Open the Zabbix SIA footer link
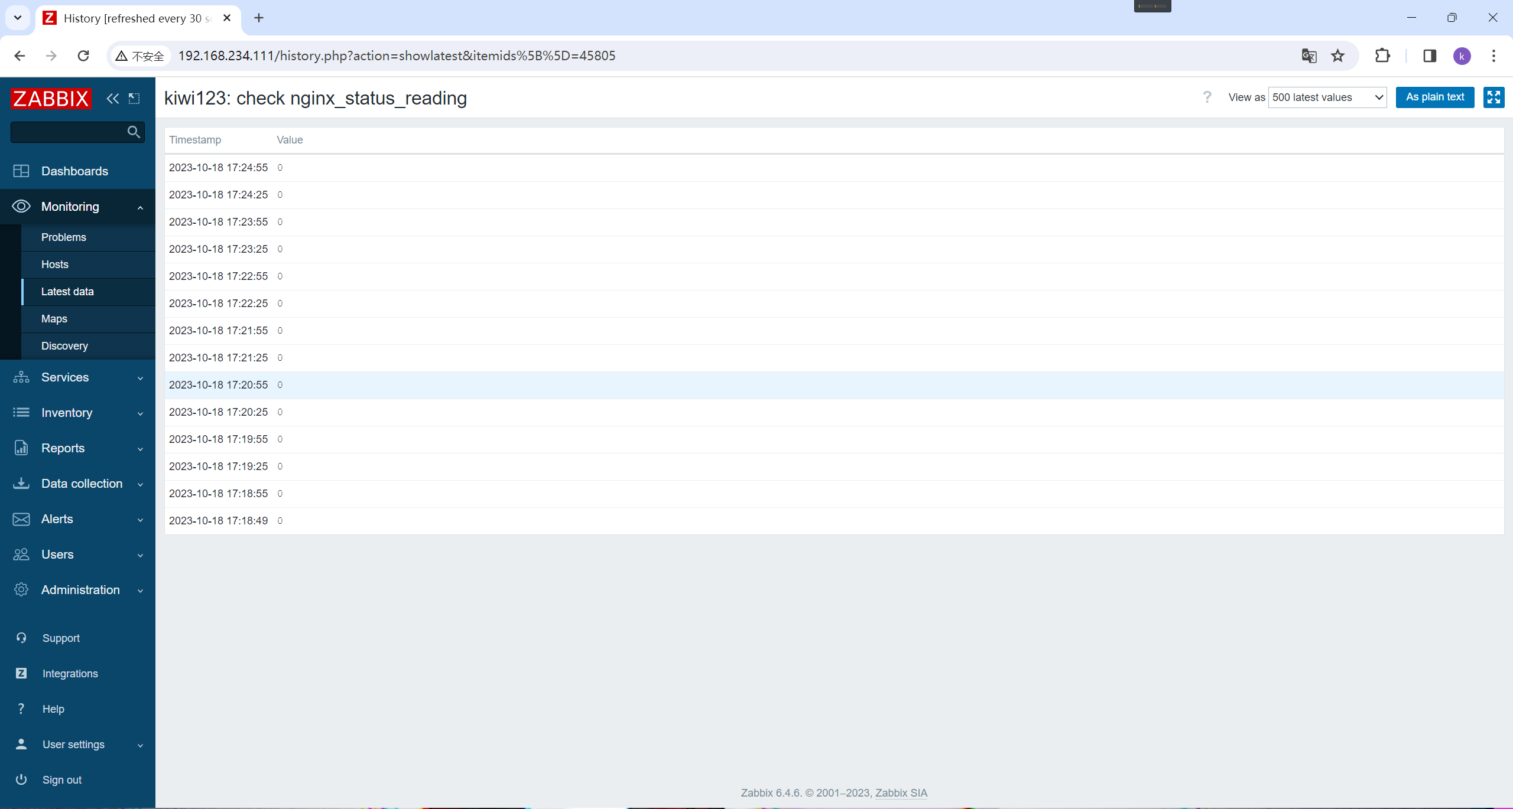The width and height of the screenshot is (1513, 809). [901, 793]
